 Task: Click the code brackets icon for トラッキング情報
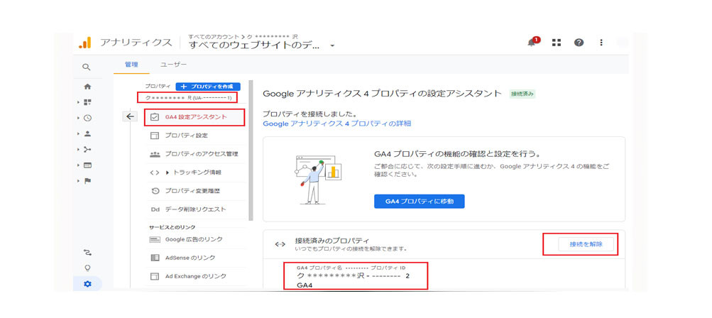[154, 172]
